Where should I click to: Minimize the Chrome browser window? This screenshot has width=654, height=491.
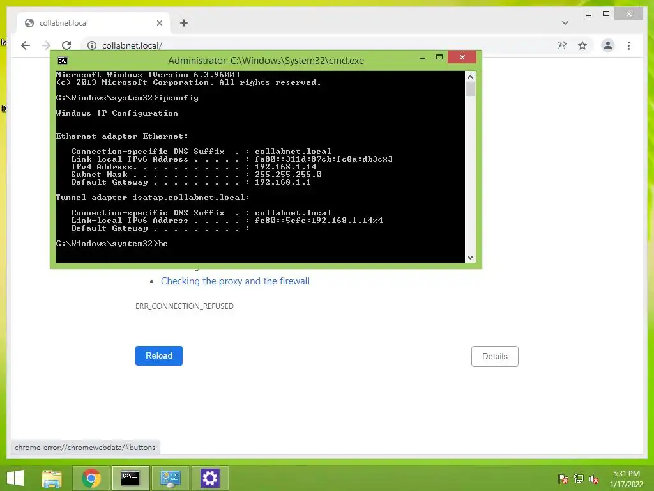click(588, 14)
